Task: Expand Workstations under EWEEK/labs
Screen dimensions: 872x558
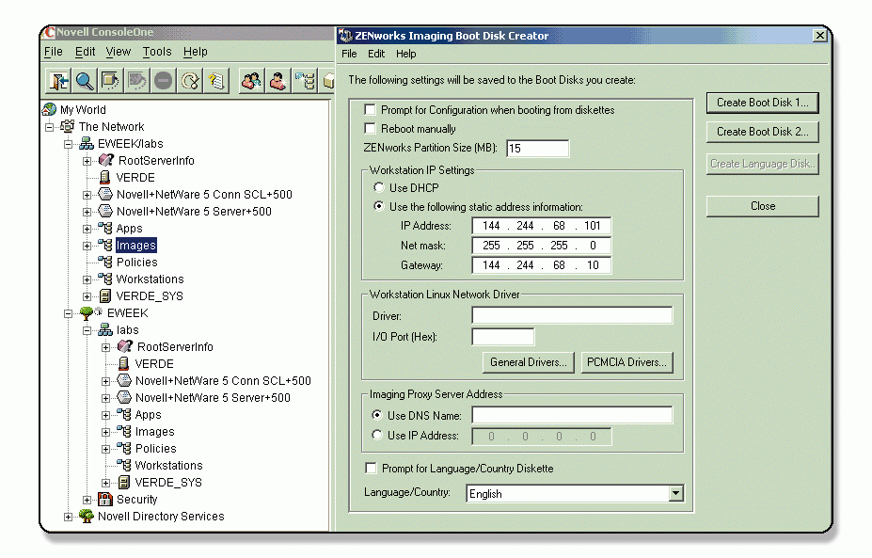Action: (87, 279)
